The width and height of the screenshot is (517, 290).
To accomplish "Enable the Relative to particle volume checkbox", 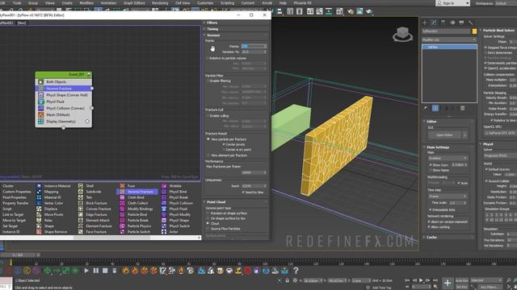I will 208,58.
